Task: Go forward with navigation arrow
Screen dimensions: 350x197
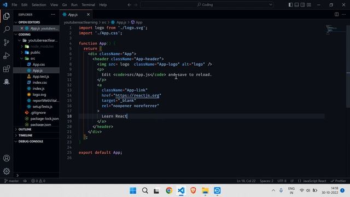Action: coord(136,5)
